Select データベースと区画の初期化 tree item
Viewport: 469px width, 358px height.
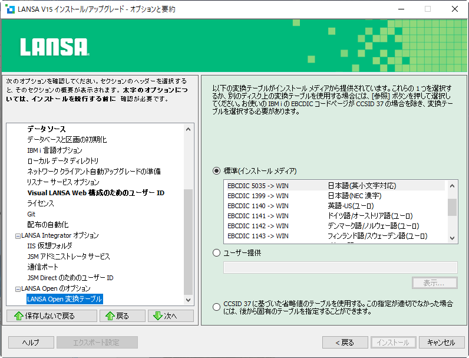67,140
